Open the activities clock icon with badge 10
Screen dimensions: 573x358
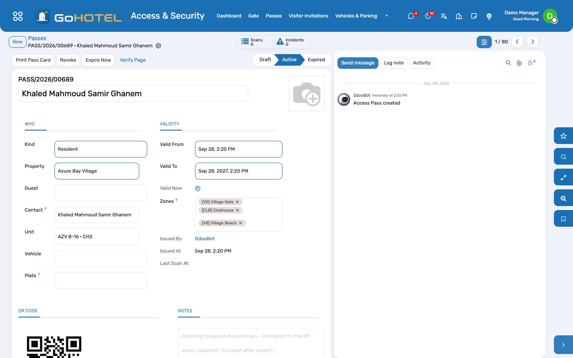point(428,16)
